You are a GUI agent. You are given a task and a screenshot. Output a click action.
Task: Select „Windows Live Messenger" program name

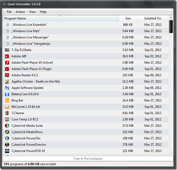coord(30,37)
